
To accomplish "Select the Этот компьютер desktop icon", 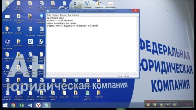I will (7, 44).
